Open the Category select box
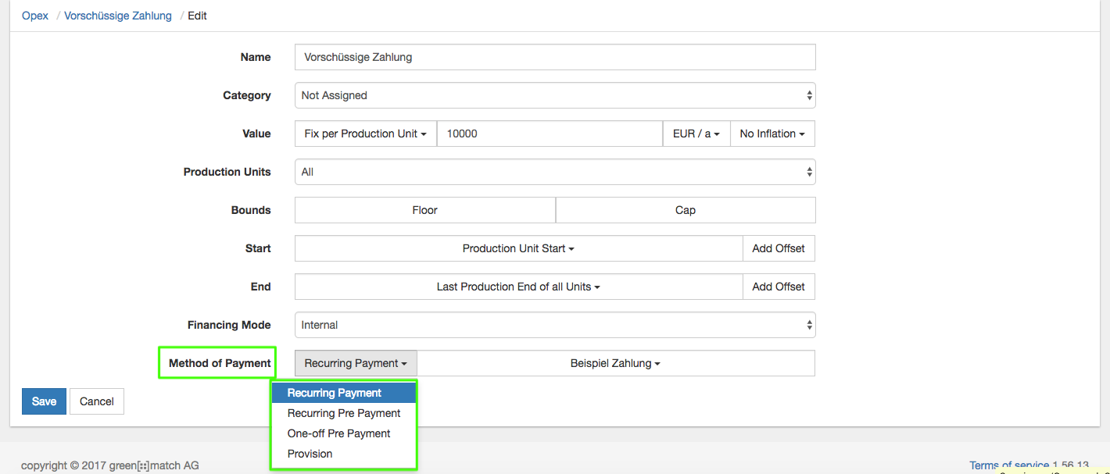The image size is (1110, 474). point(555,95)
